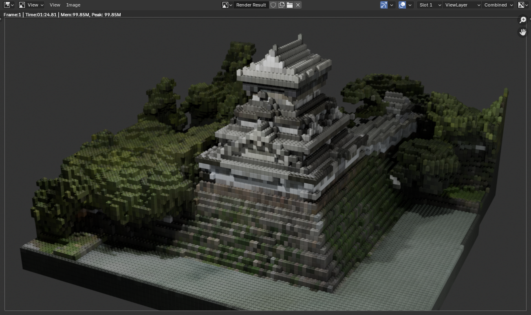Click the zoom magnifier gizmo

pos(523,20)
